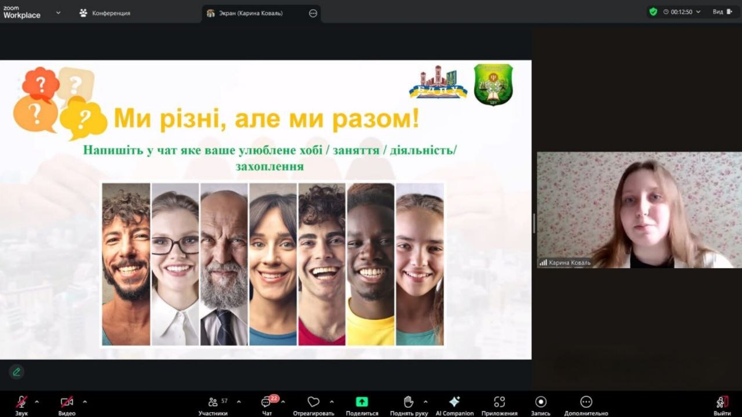Screen dimensions: 742x417
Task: Select the Экран (Карина Коваль) tab
Action: 250,13
